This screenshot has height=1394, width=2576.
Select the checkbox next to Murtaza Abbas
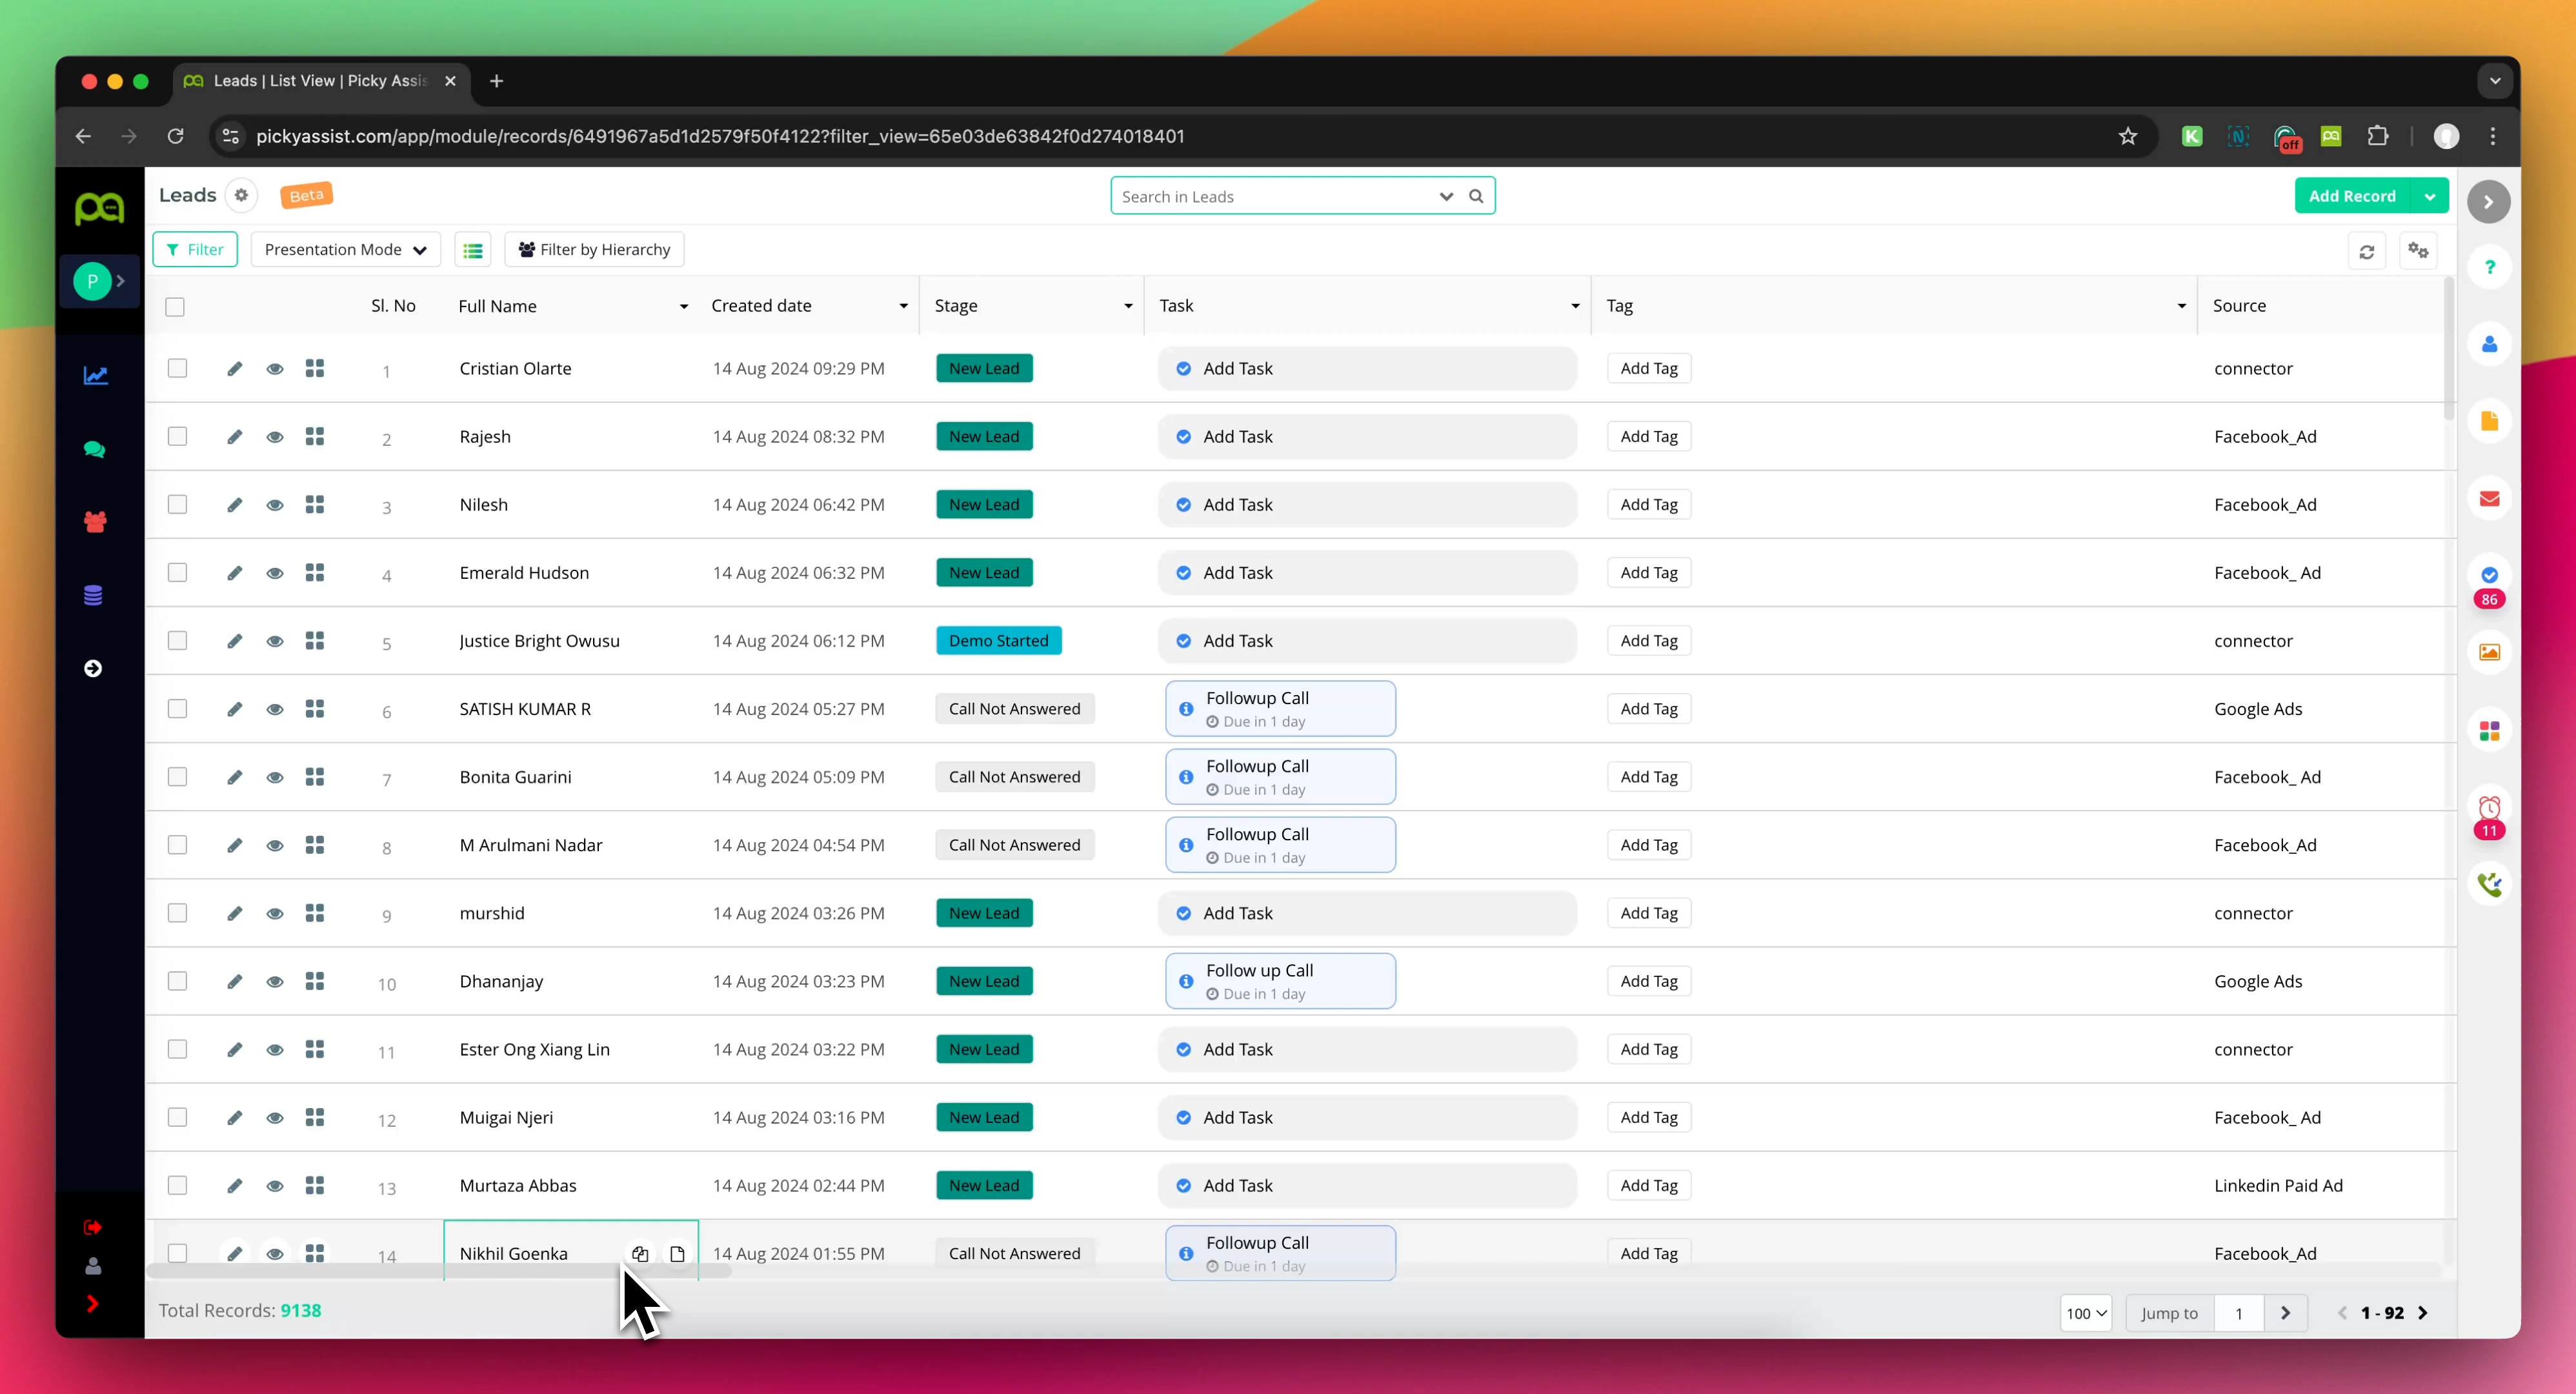click(177, 1185)
